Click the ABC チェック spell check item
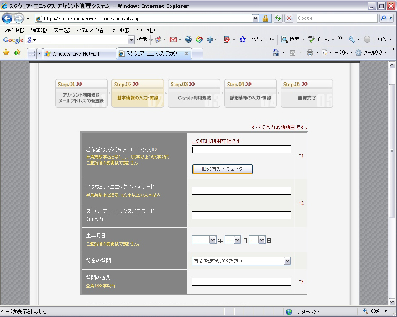The height and width of the screenshot is (317, 397). coord(319,39)
